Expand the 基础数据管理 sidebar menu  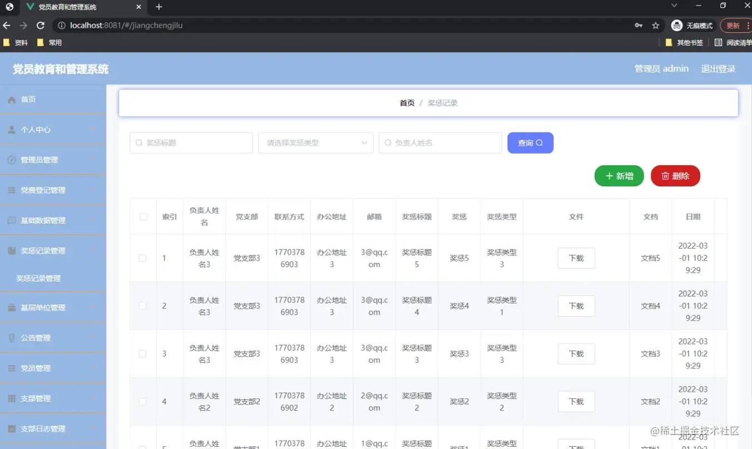(53, 220)
